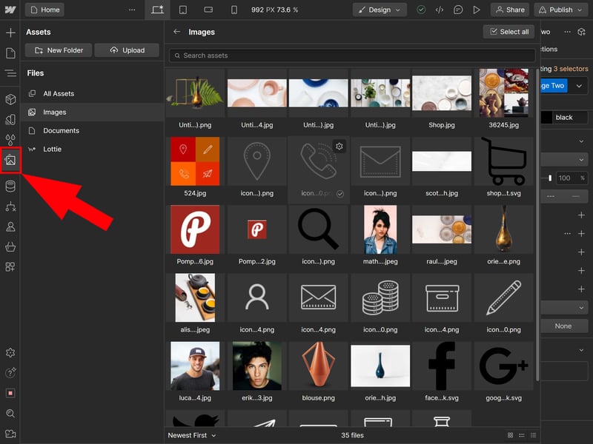Viewport: 593px width, 444px height.
Task: Toggle selection checkmark on the phone icon asset
Action: [339, 193]
